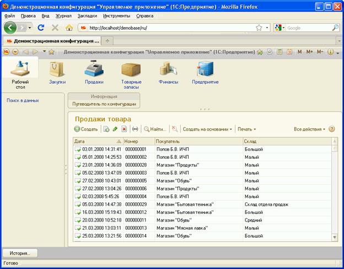Open the extra 1C toolbar dropdown arrow
Image resolution: width=344 pixels, height=269 pixels.
[338, 53]
